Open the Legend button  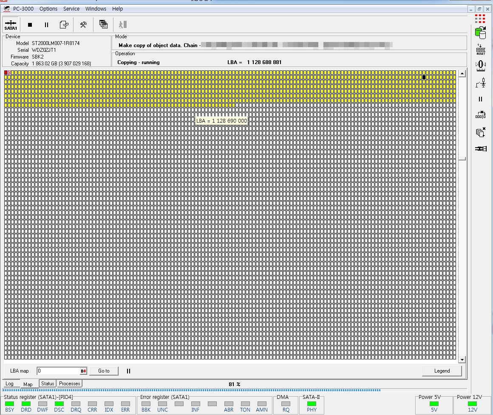click(x=442, y=371)
